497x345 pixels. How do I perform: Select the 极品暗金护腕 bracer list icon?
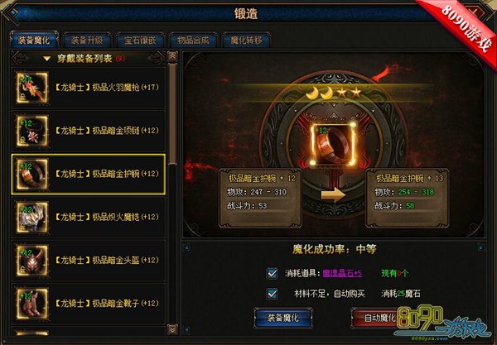point(32,174)
